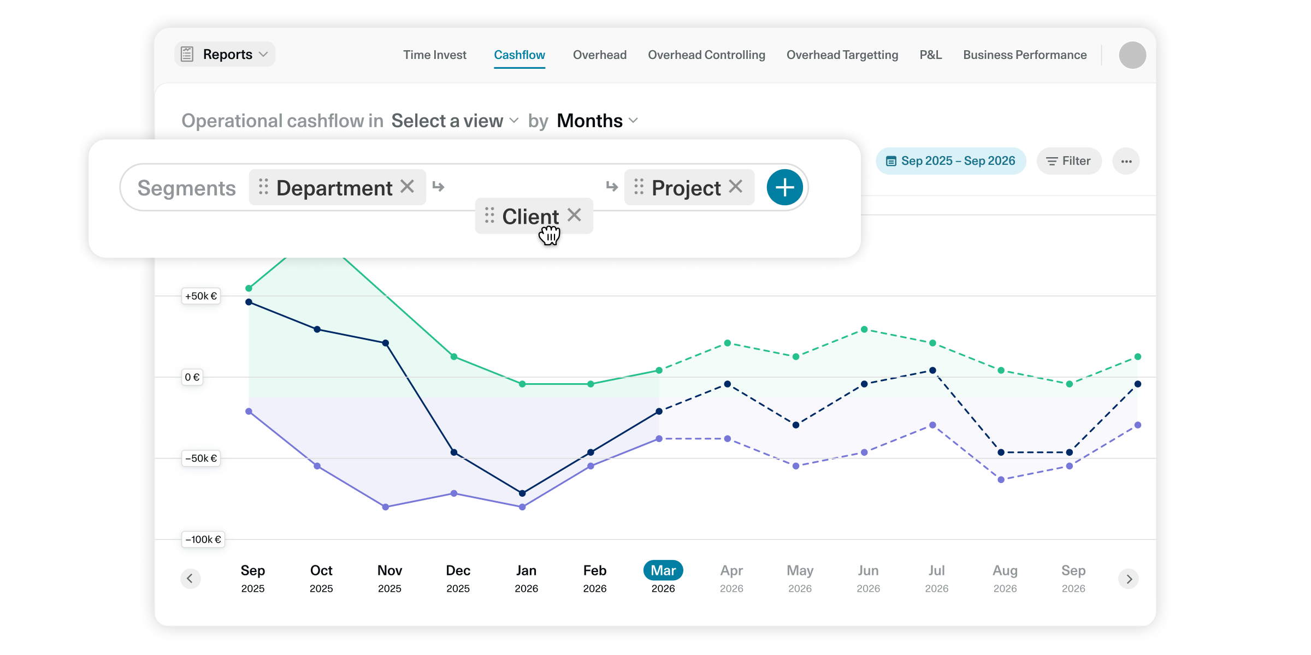Screen dimensions: 1311x655
Task: Click the plus button to add a segment
Action: point(784,187)
